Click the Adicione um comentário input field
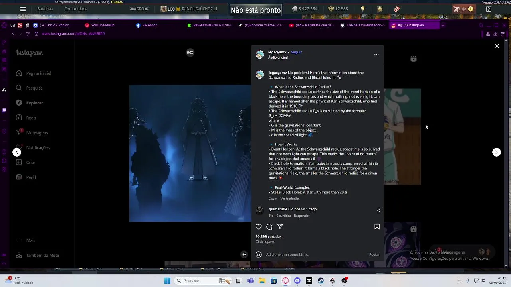This screenshot has width=511, height=287. 315,254
